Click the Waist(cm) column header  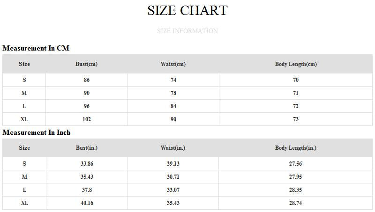(173, 64)
